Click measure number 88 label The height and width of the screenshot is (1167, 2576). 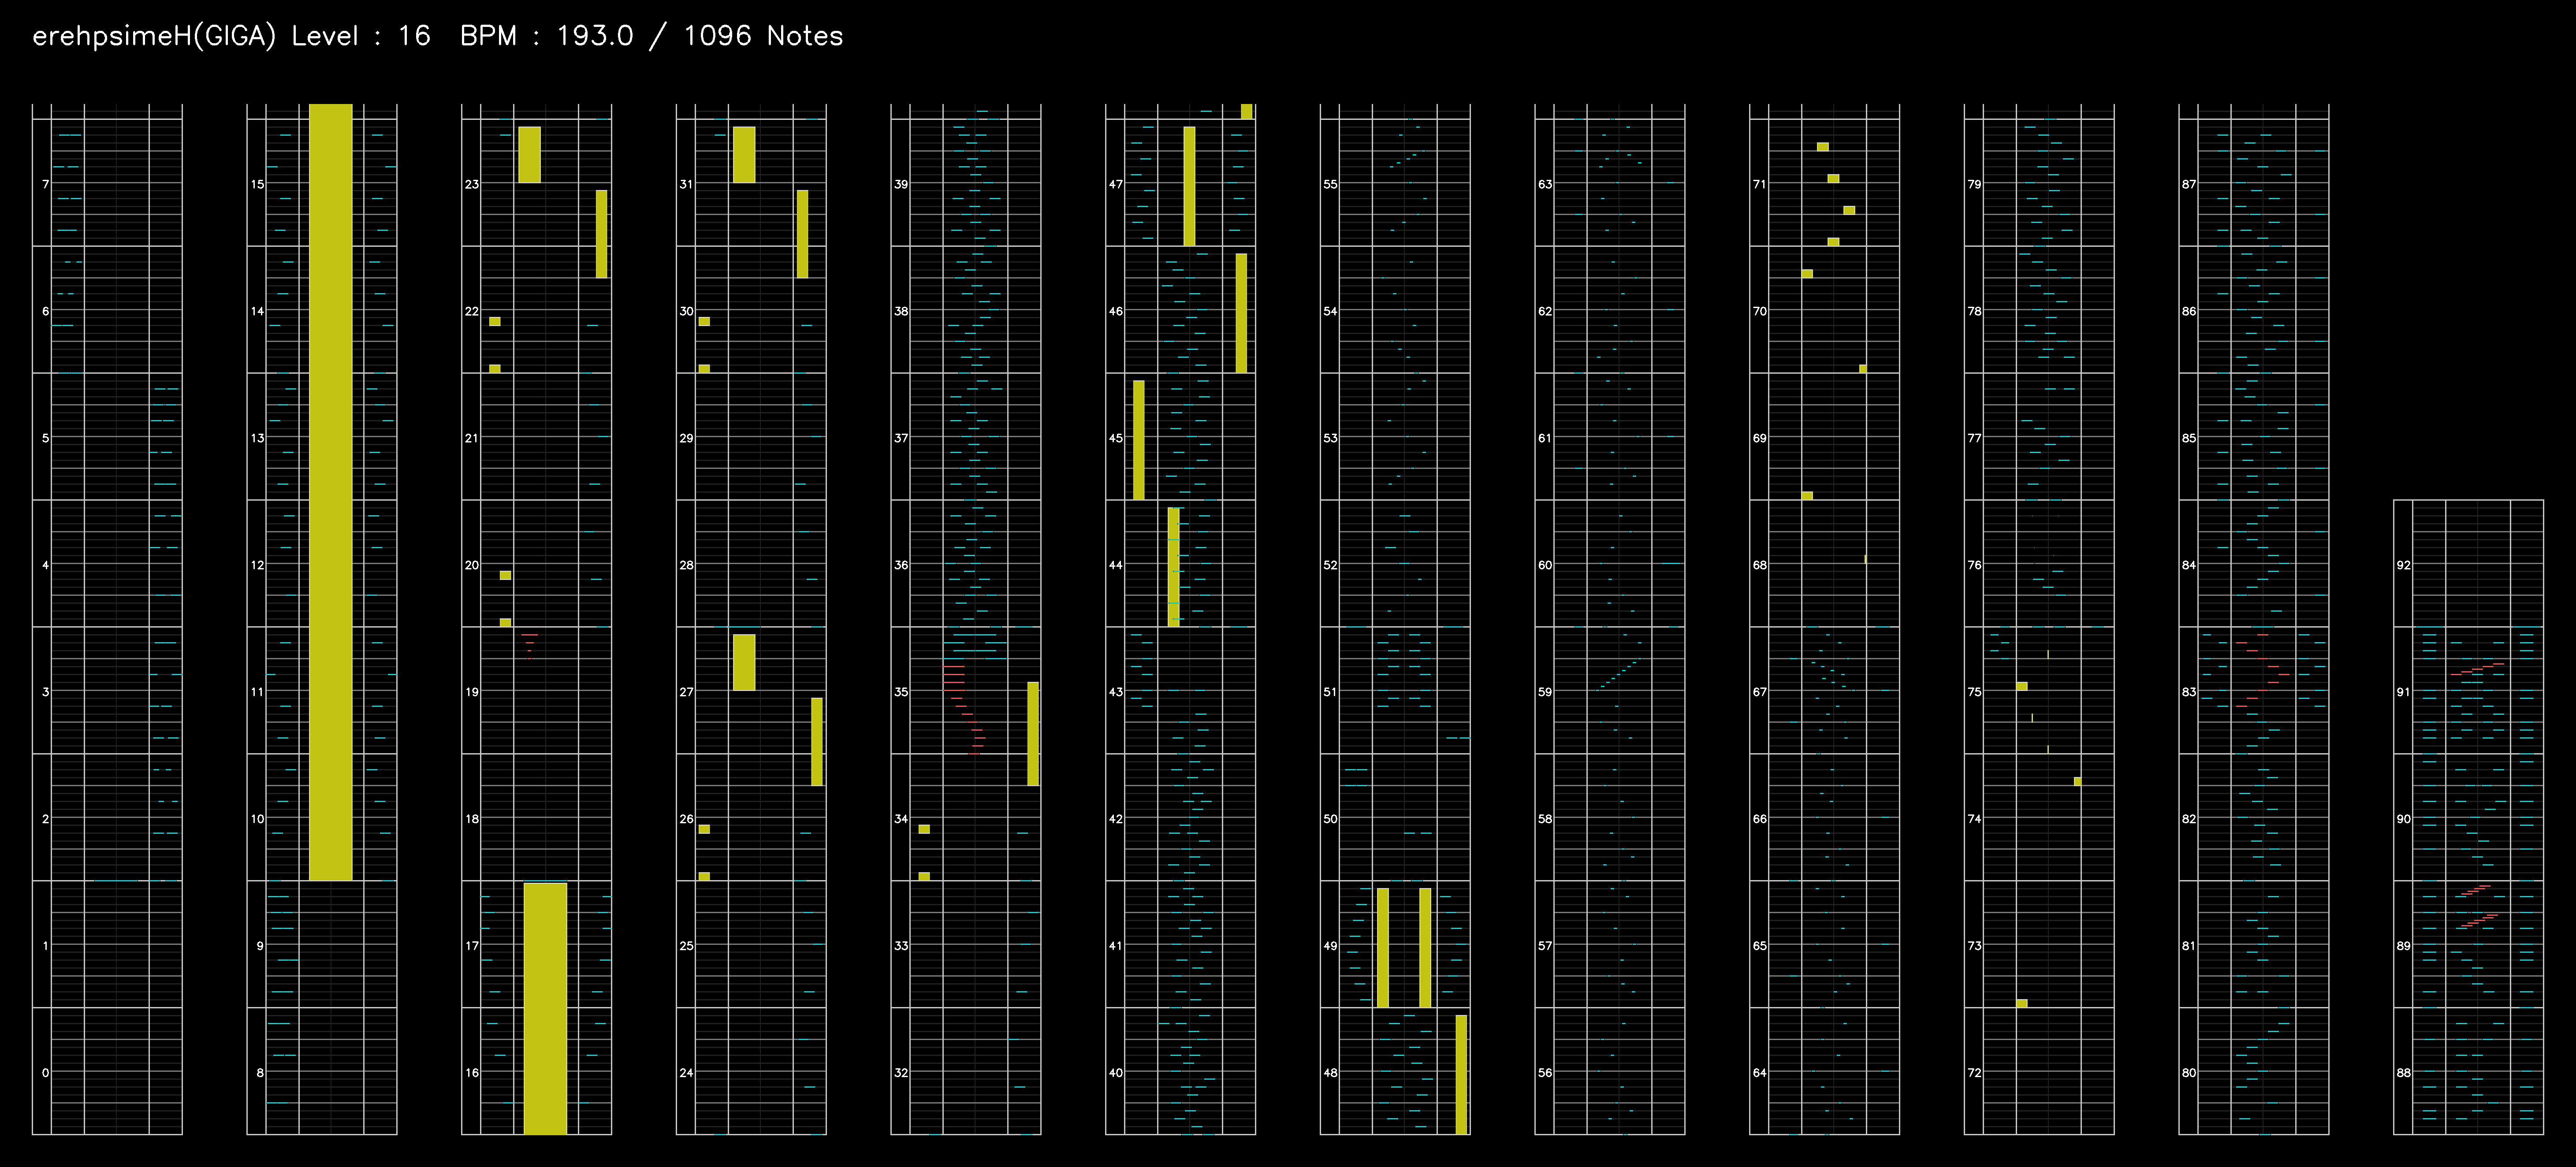(2404, 1073)
